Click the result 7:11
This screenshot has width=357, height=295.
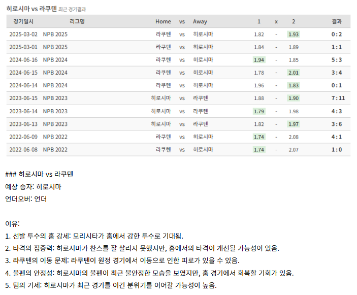(x=338, y=98)
